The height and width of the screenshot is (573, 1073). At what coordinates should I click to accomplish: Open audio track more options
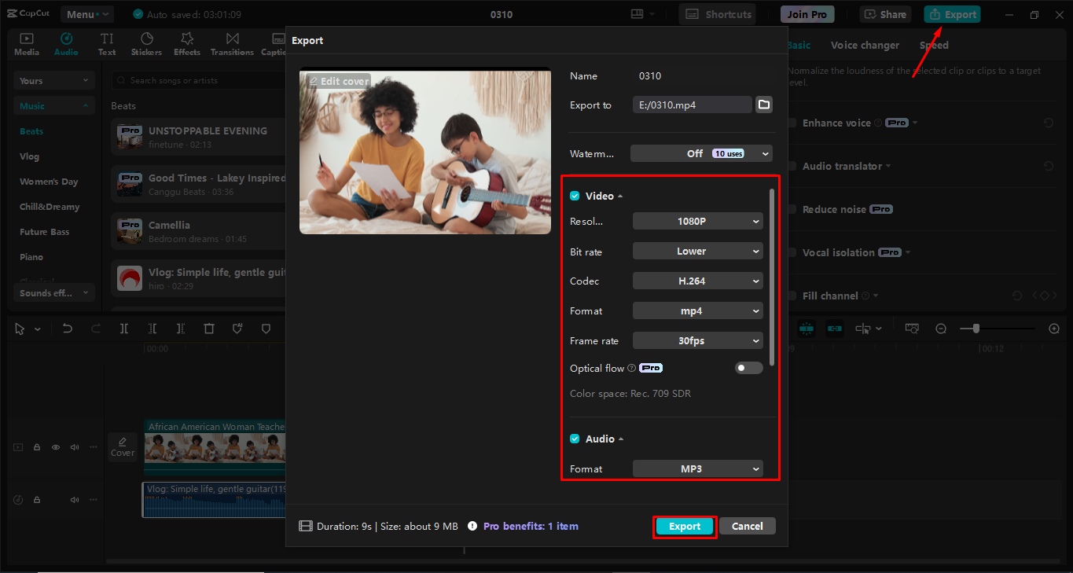(x=94, y=500)
